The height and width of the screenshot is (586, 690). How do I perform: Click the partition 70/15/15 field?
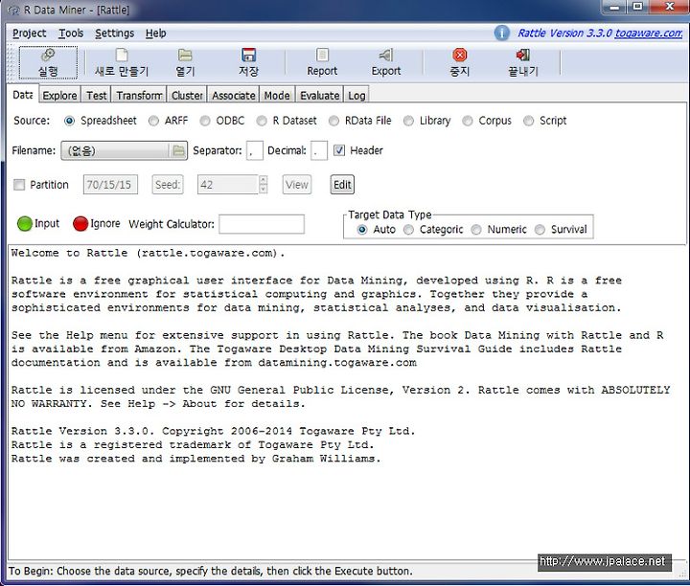(110, 185)
